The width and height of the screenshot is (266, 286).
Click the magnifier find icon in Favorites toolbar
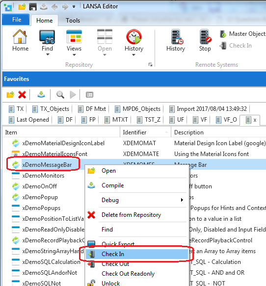click(60, 95)
